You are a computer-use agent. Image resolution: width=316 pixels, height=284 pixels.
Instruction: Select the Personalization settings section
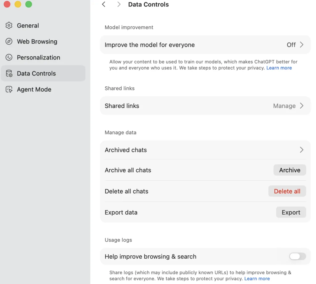pyautogui.click(x=38, y=57)
